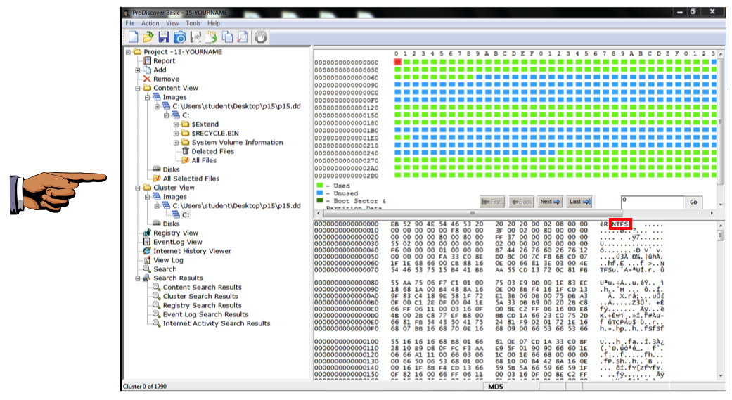Open the Action menu

tap(150, 23)
